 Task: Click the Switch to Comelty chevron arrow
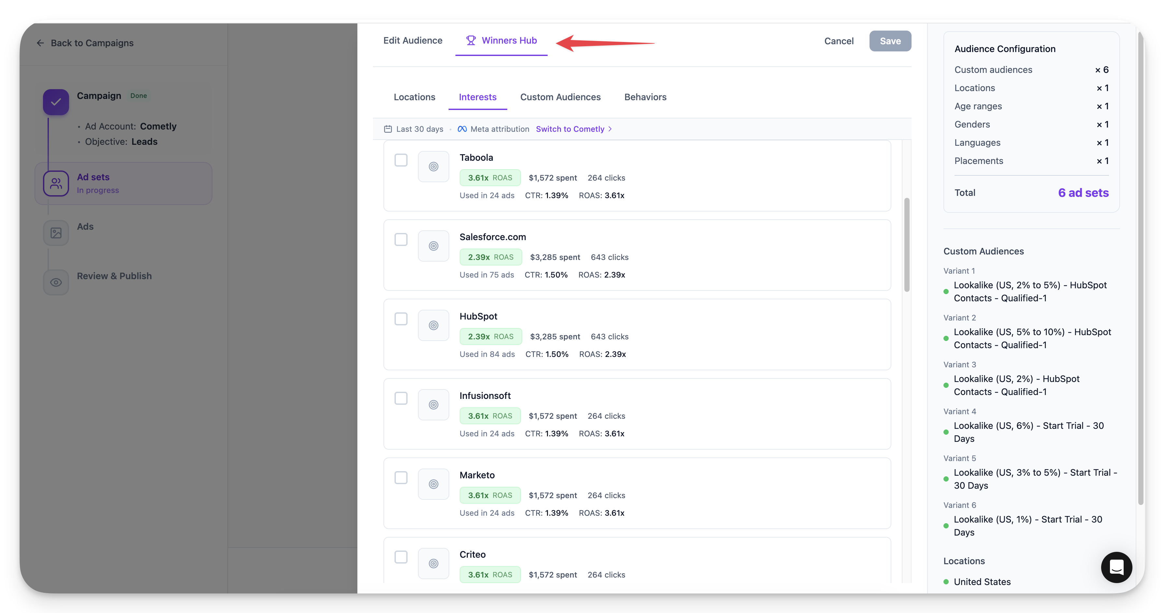(x=610, y=129)
